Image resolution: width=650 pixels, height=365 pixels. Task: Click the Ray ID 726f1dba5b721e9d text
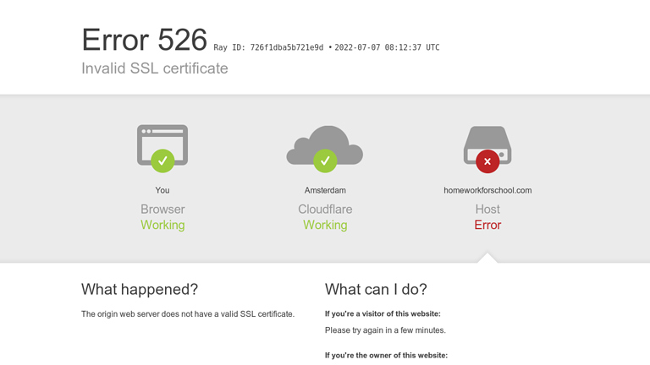[x=268, y=47]
